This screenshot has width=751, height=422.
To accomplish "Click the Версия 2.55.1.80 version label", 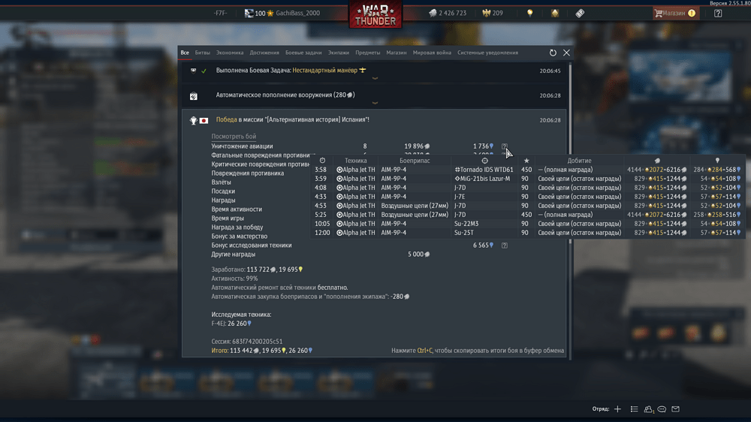I will (730, 3).
